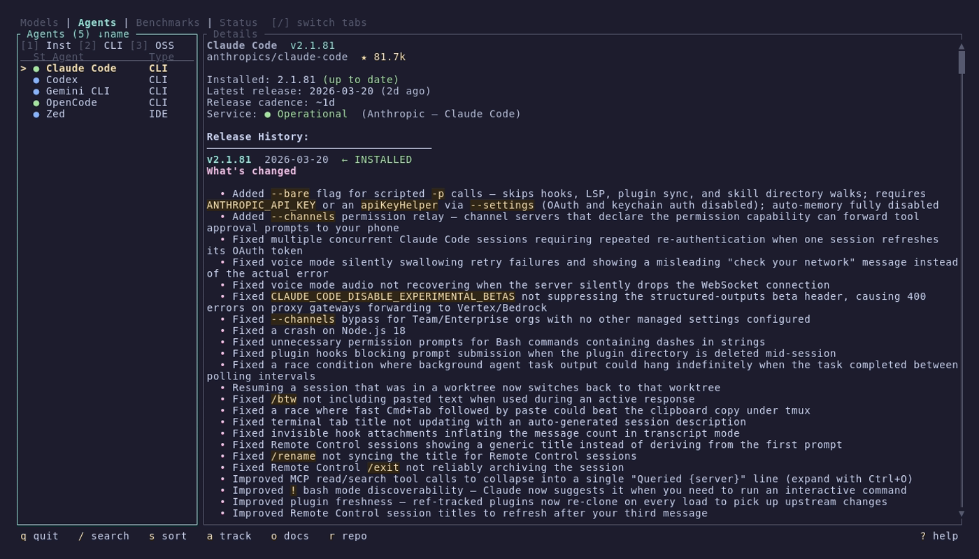Open the help shortcut in footer

938,536
